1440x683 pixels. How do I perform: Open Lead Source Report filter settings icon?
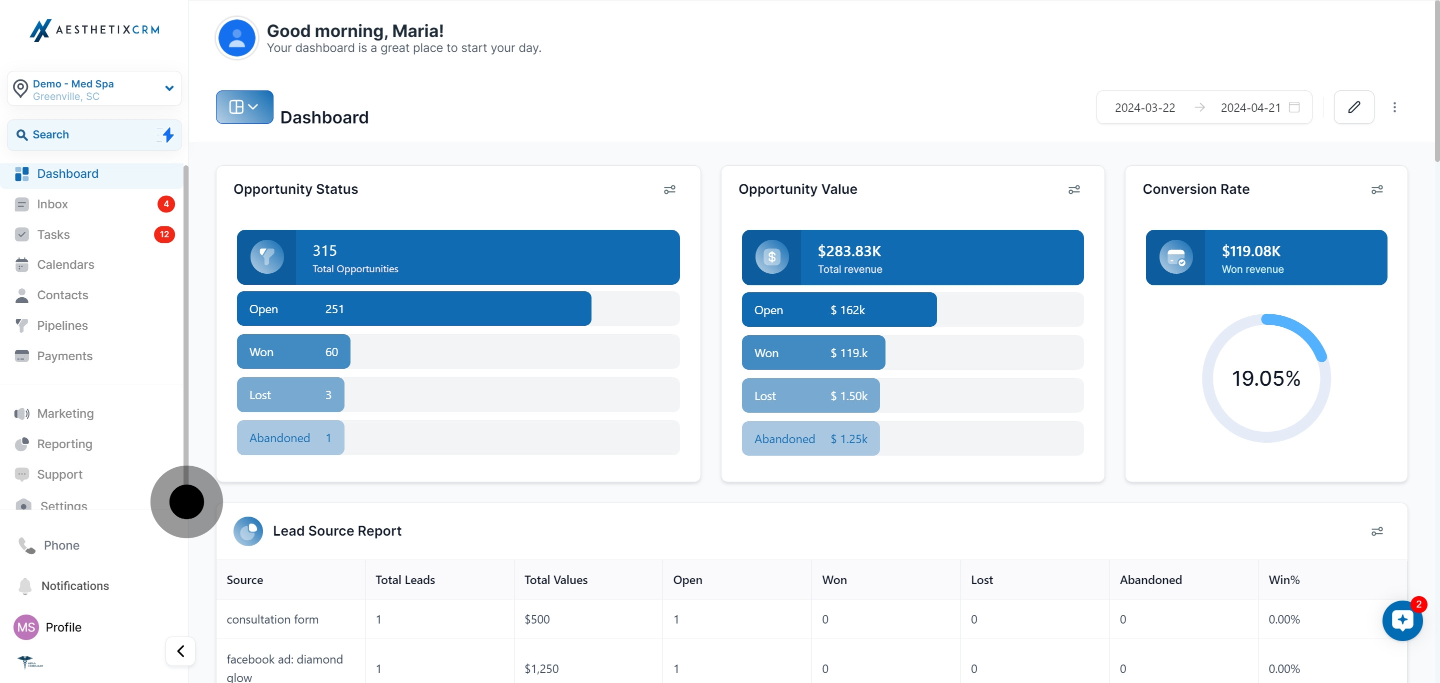(x=1376, y=531)
